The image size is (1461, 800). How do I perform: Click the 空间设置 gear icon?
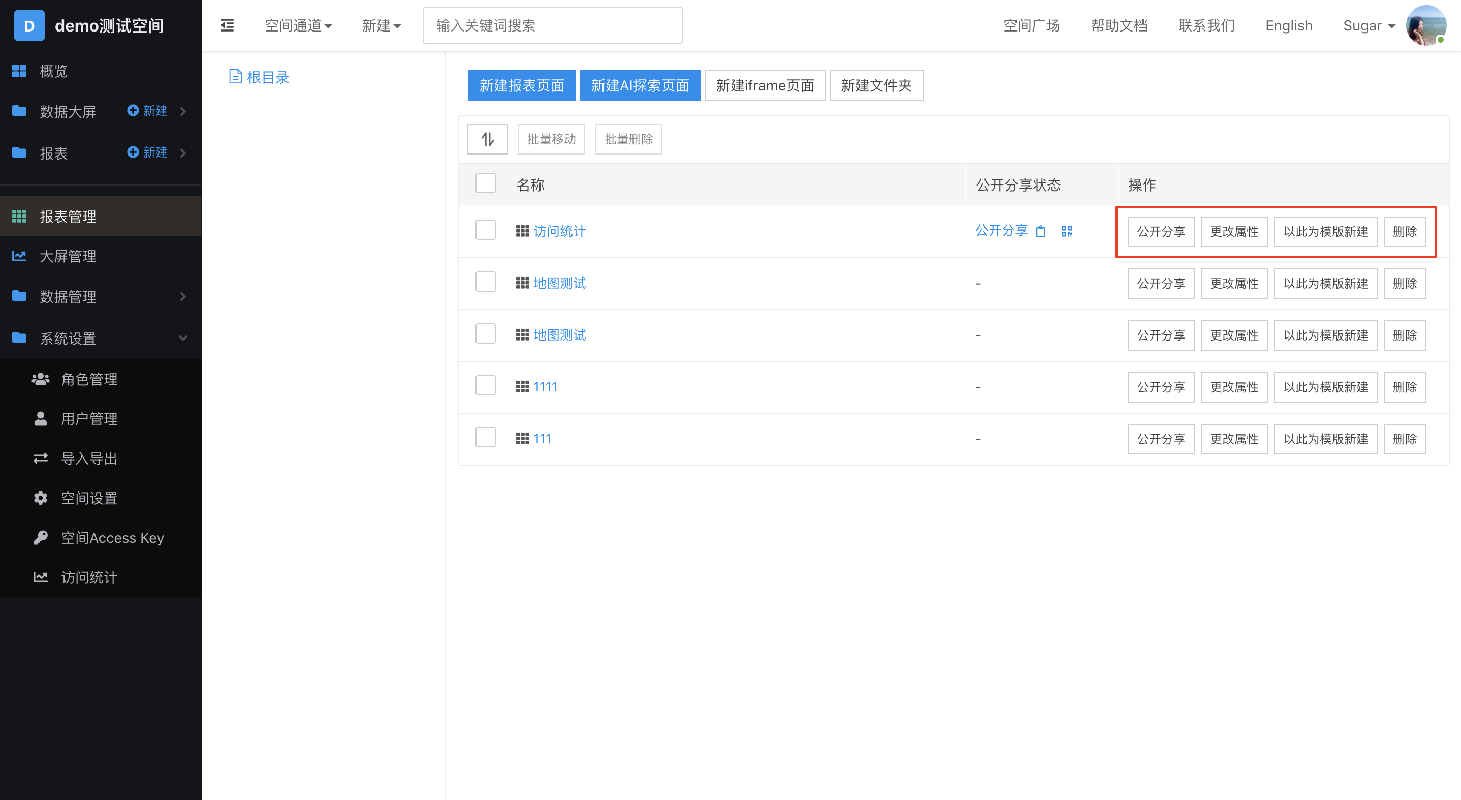[x=40, y=498]
